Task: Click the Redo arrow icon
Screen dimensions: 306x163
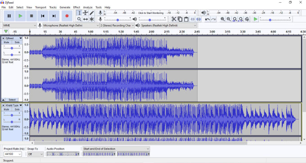Action: [213, 19]
